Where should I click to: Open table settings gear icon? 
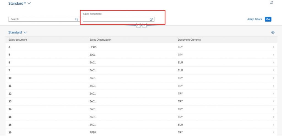pyautogui.click(x=273, y=32)
